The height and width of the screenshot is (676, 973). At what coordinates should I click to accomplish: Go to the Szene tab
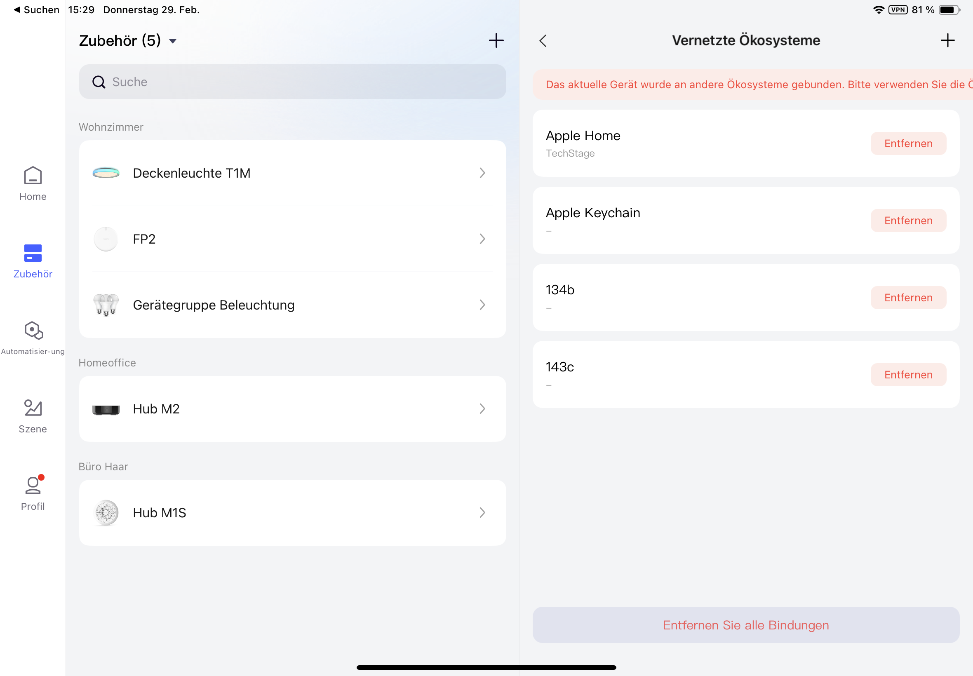coord(33,415)
